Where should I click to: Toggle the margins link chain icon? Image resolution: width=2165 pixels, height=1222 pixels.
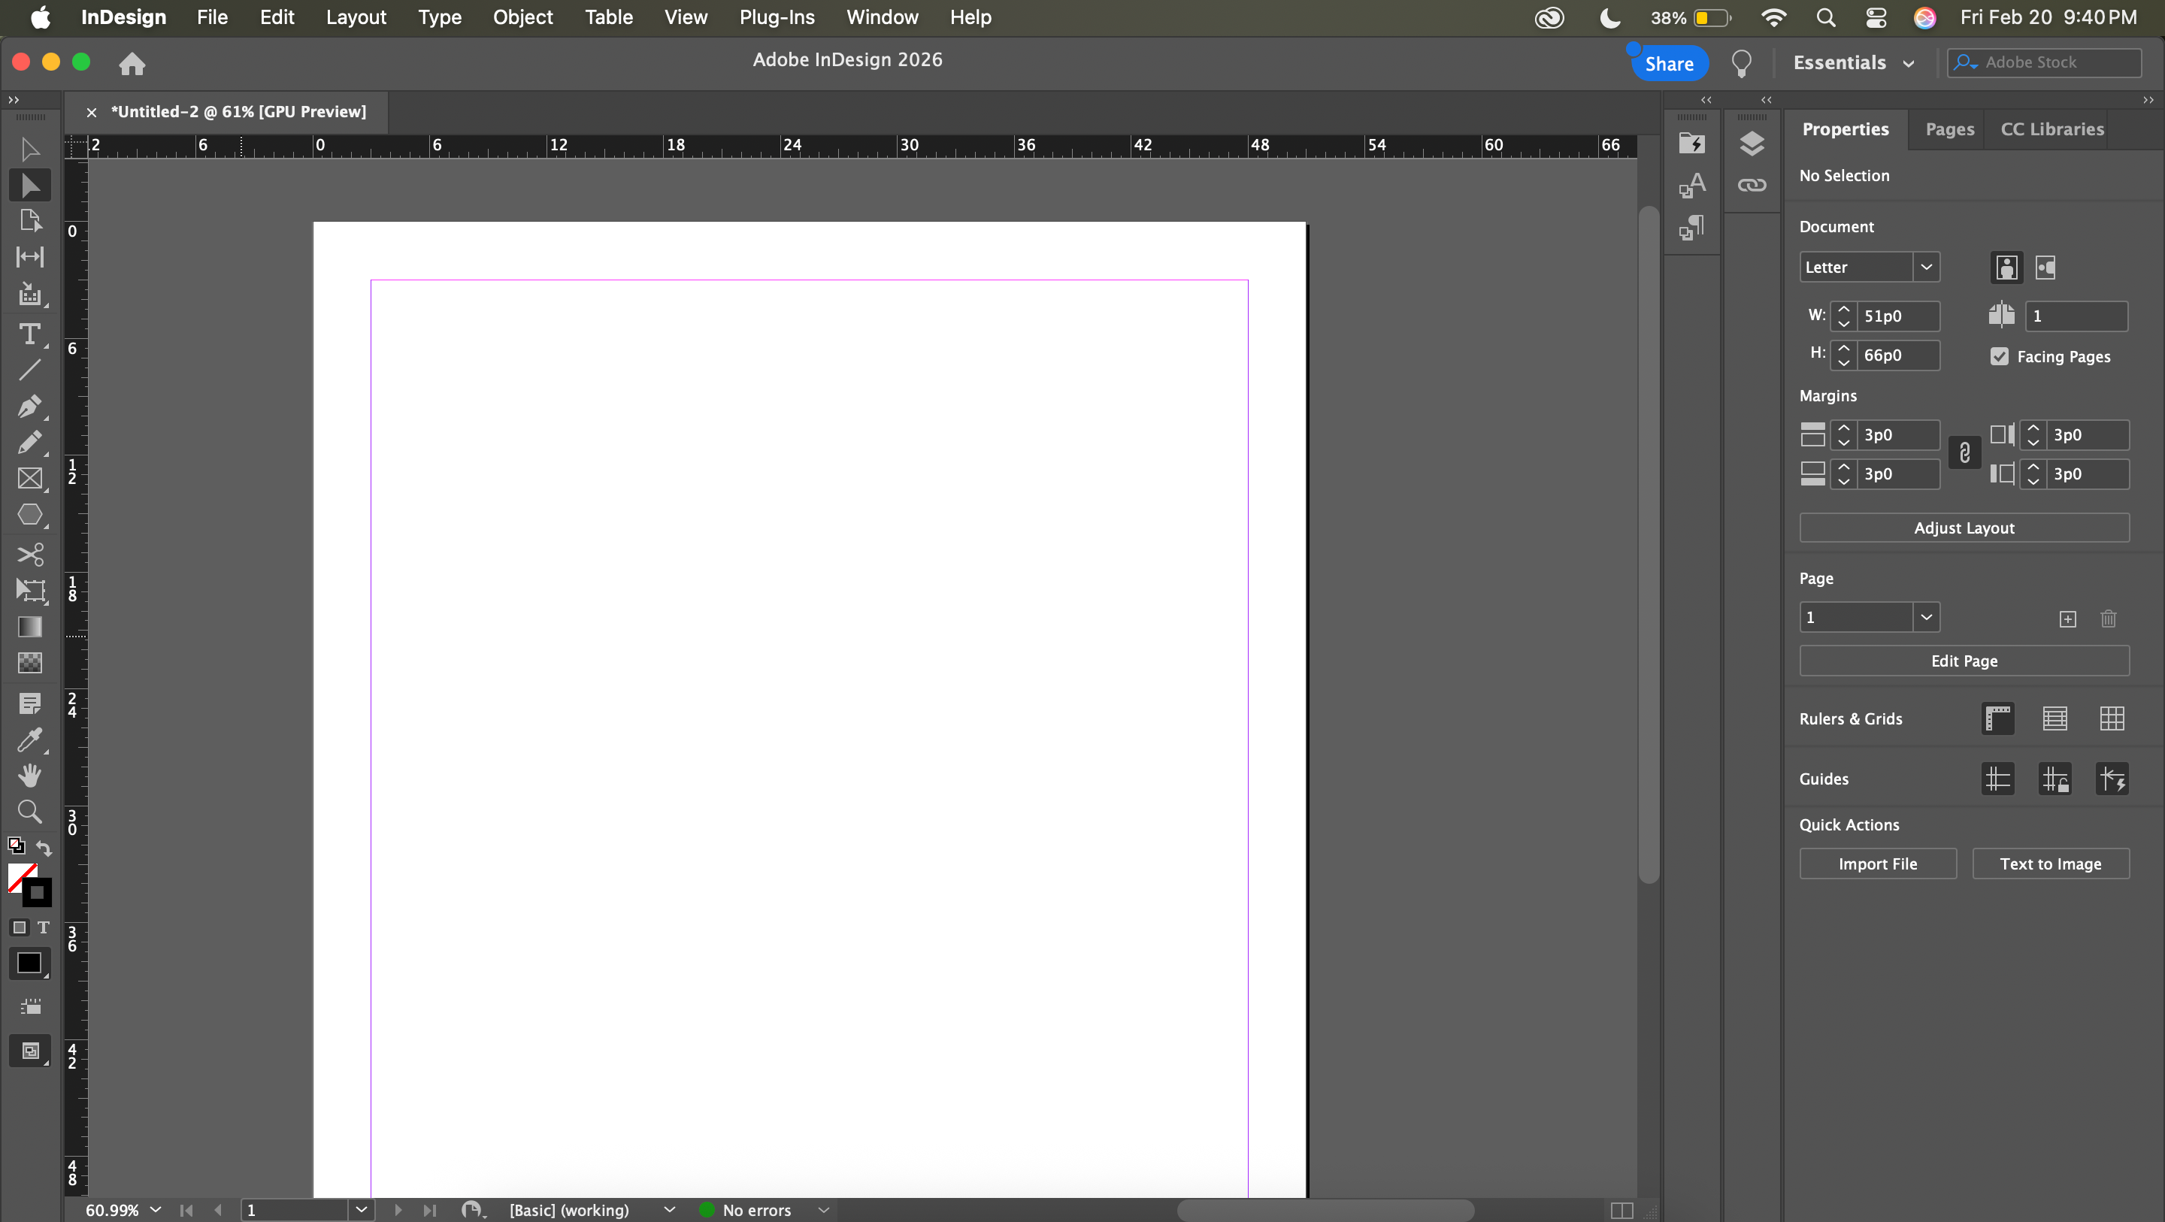1964,454
